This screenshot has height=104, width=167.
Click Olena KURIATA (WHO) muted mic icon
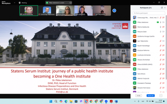pyautogui.click(x=160, y=64)
